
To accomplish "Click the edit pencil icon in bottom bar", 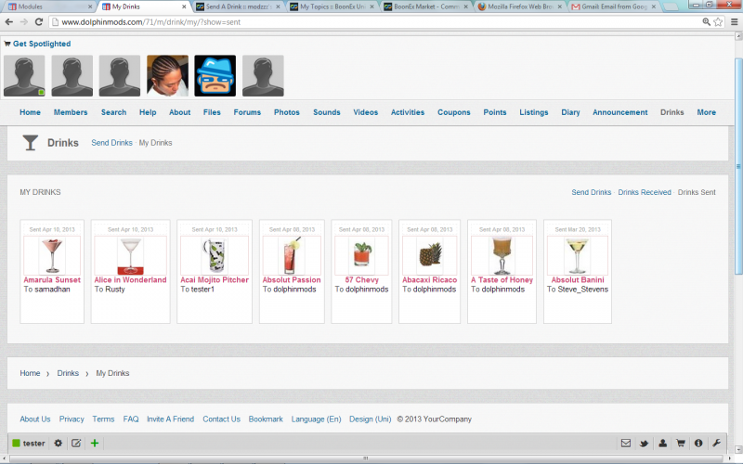I will pos(76,444).
